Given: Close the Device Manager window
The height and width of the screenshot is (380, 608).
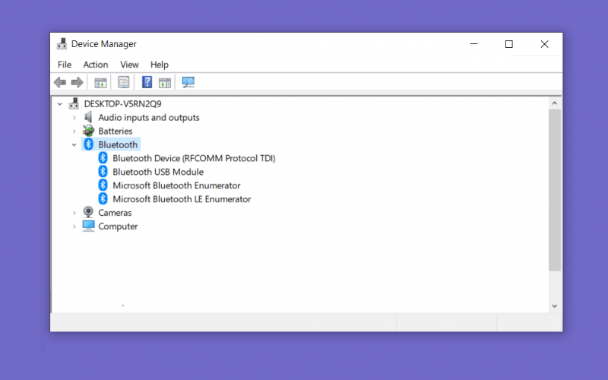Looking at the screenshot, I should (544, 44).
